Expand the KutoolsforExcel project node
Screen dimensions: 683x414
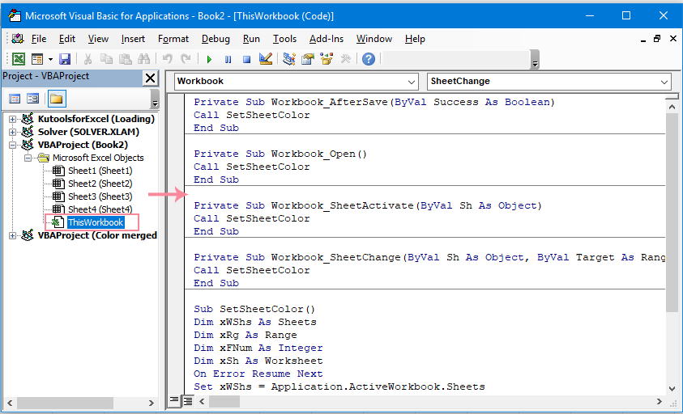pyautogui.click(x=13, y=119)
